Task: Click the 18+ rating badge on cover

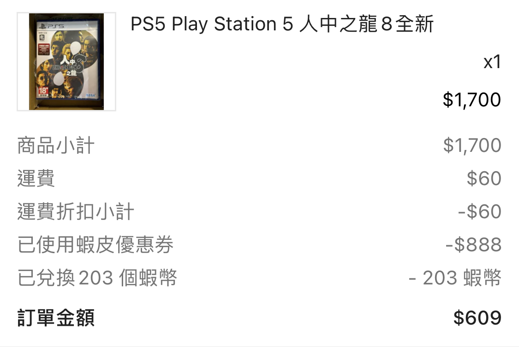Action: coord(43,91)
